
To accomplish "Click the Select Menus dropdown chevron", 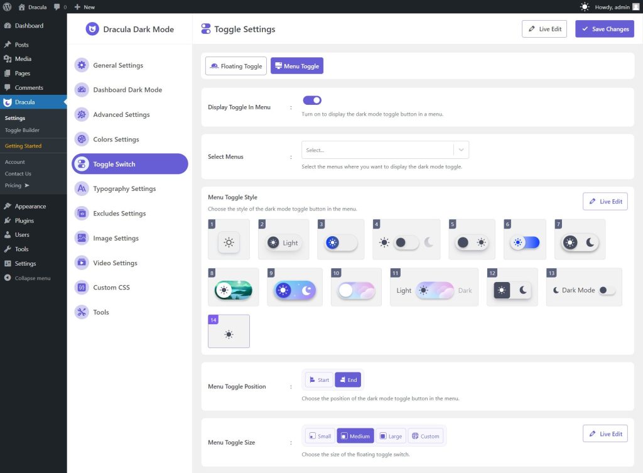I will point(462,150).
